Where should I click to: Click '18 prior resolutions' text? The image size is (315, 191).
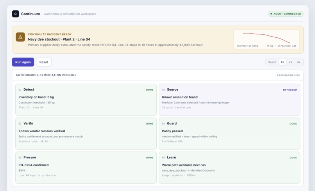(177, 107)
